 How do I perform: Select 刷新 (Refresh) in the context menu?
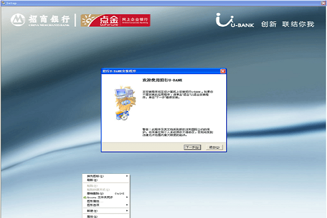(92, 180)
